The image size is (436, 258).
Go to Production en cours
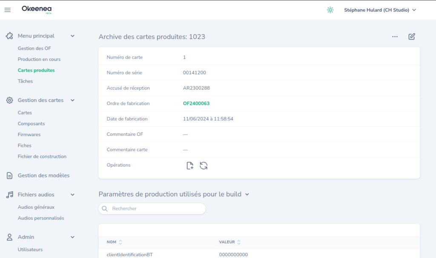(x=39, y=59)
